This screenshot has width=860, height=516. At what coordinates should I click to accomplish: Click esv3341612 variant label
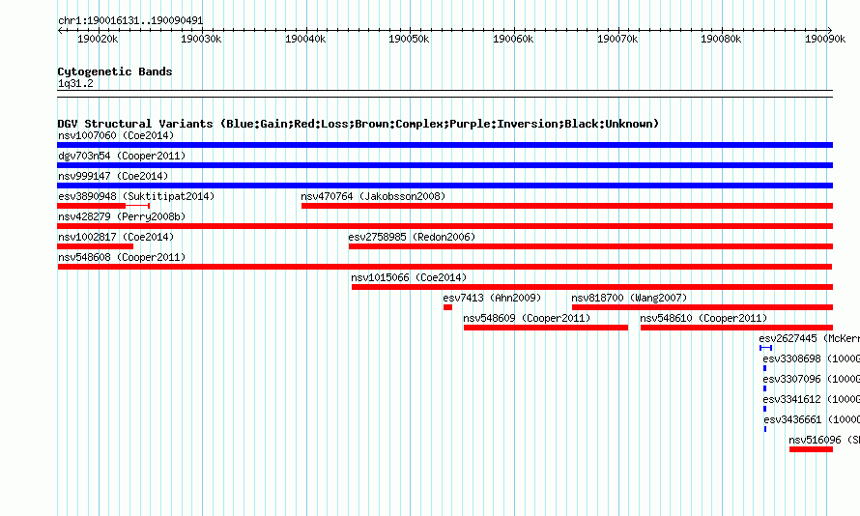[x=811, y=399]
